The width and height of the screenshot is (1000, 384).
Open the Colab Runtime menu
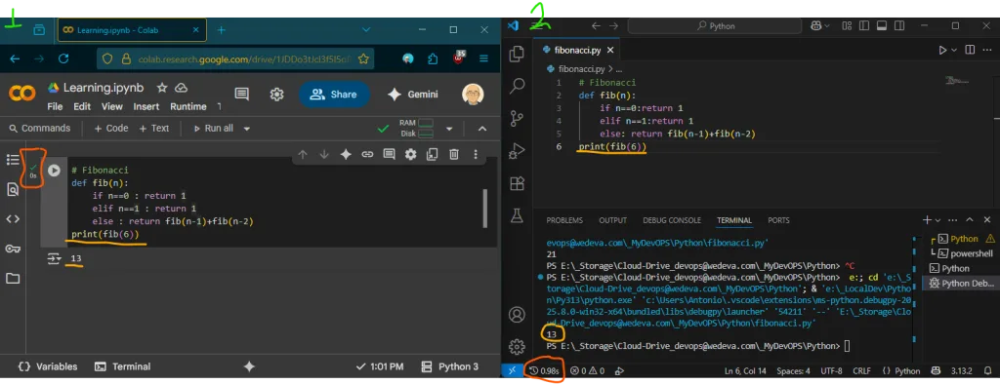click(188, 106)
